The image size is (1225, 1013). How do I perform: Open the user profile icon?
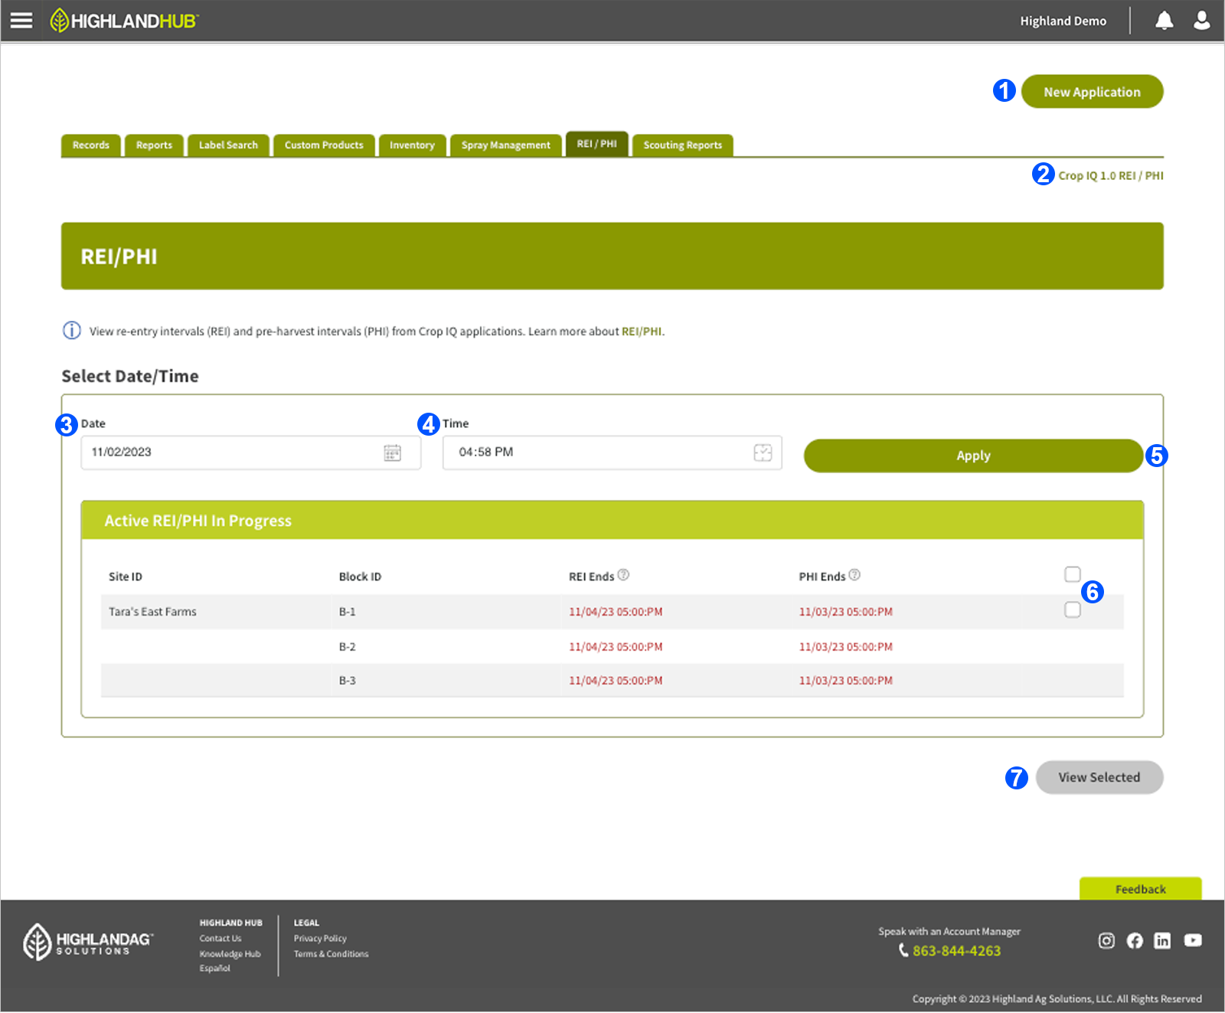[x=1201, y=21]
